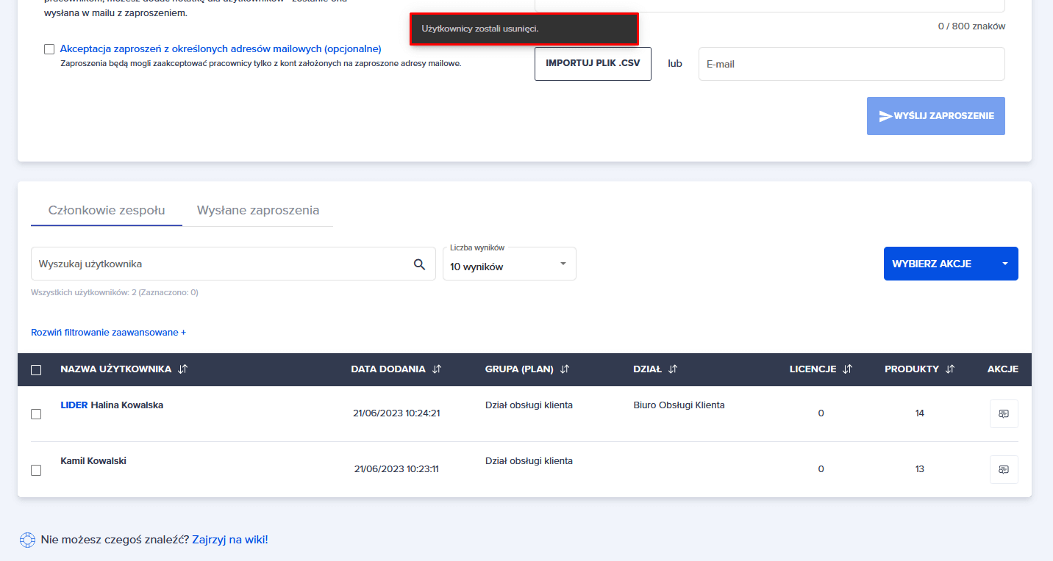This screenshot has height=561, width=1053.
Task: Expand Rozwiń filtrowanie zaawansowane
Action: [x=108, y=333]
